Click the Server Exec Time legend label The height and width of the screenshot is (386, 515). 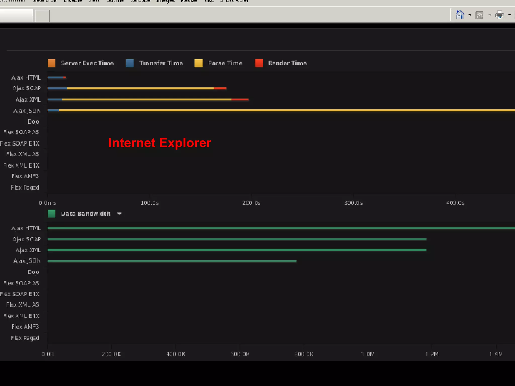tap(88, 63)
